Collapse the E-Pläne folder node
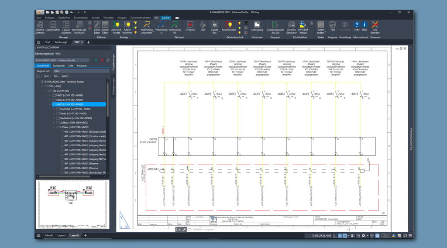This screenshot has width=447, height=248. [x=54, y=127]
